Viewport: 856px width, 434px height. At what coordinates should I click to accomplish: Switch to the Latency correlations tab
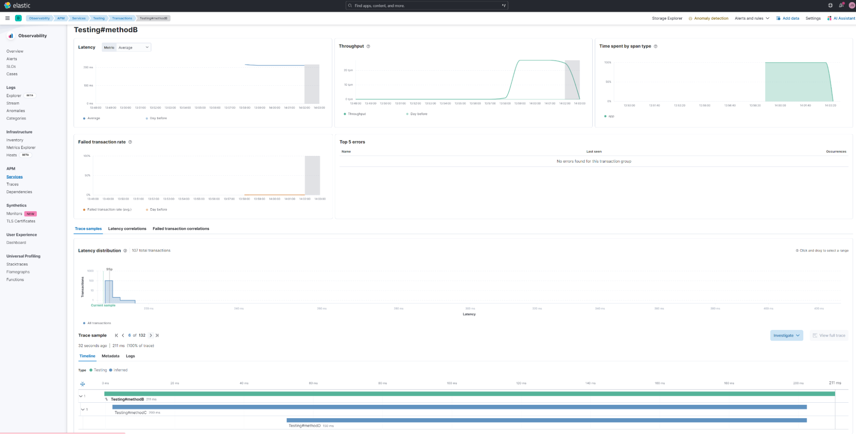point(127,229)
